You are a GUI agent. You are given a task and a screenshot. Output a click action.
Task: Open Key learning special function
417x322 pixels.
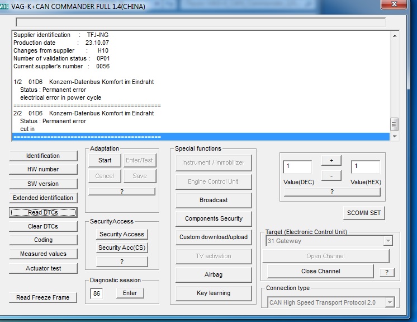213,293
